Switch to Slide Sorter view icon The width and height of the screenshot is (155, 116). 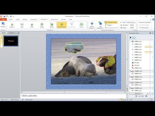coord(123,100)
